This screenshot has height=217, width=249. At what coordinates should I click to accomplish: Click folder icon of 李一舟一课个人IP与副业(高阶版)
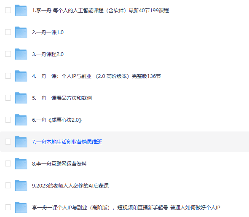click(x=21, y=208)
